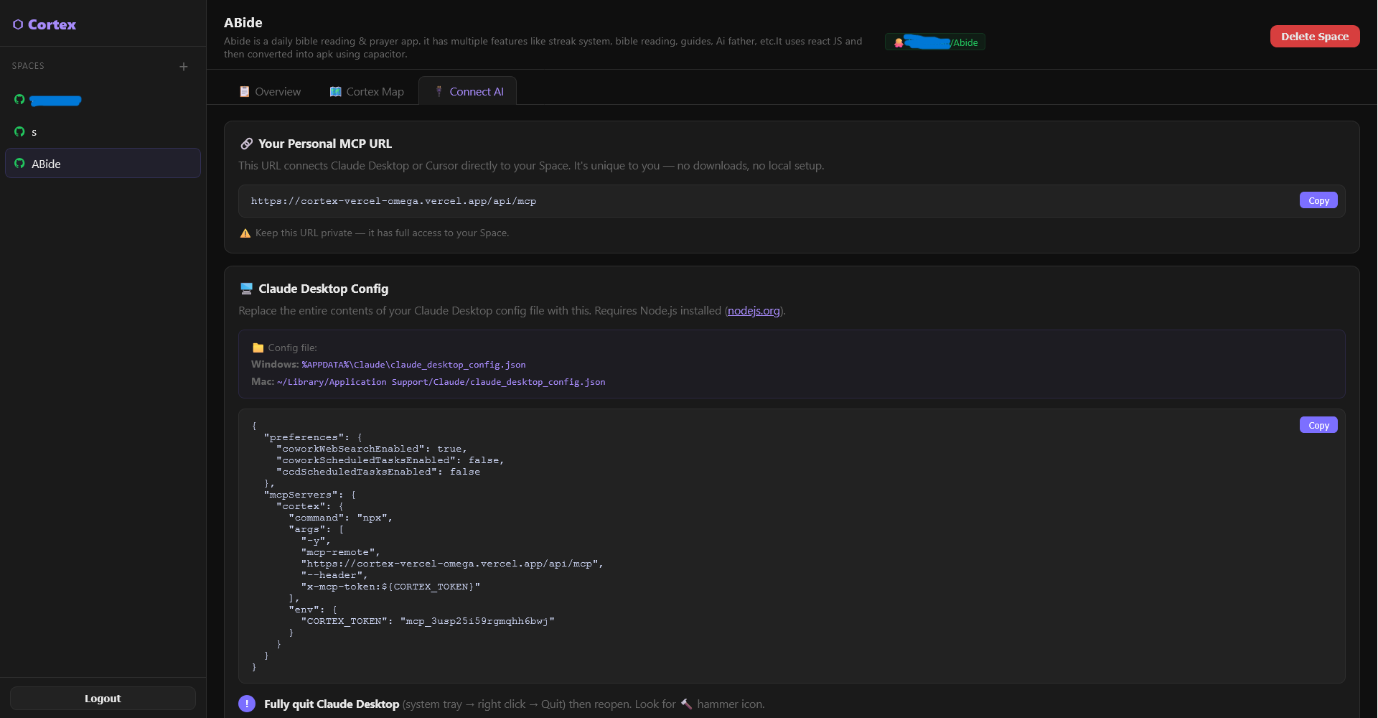The width and height of the screenshot is (1378, 718).
Task: Click the SPACES sidebar label
Action: (x=28, y=66)
